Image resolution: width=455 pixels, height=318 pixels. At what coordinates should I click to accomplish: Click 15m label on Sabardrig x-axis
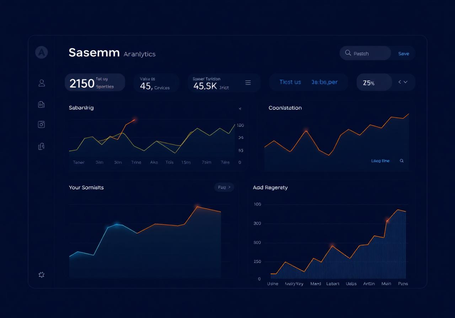tap(186, 163)
